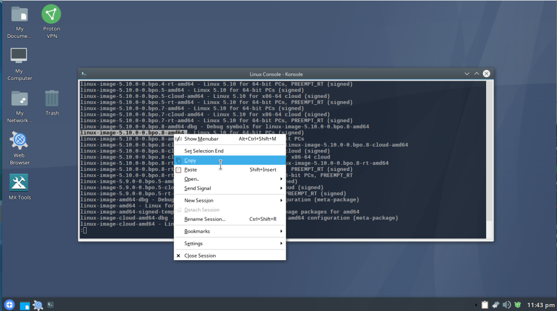
Task: Open the package updater tray icon
Action: [517, 305]
